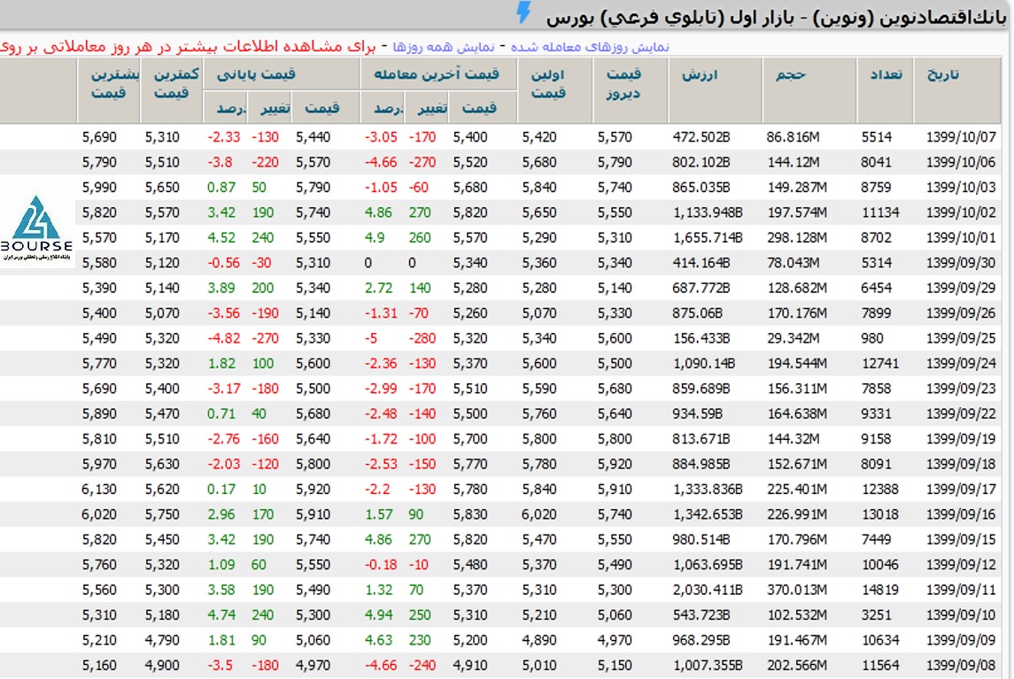
Task: Select the date cell 1399/09/29
Action: tap(961, 288)
